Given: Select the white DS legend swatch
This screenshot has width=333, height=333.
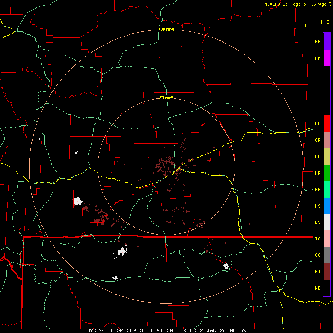Looking at the screenshot, I should tap(327, 222).
